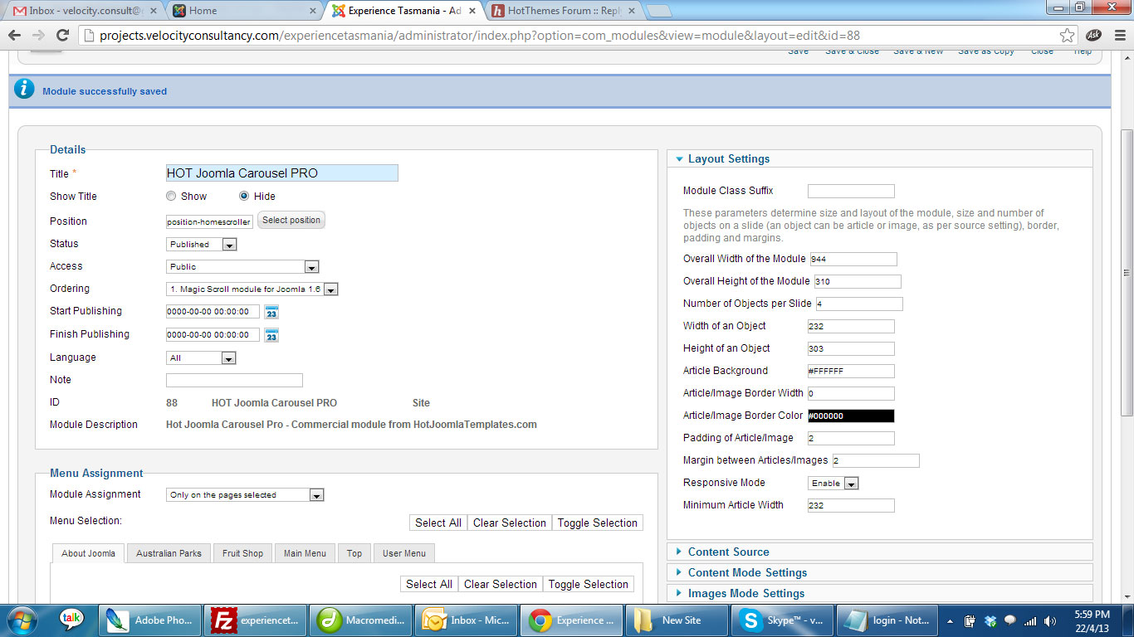
Task: Switch to the Top menu tab
Action: point(354,553)
